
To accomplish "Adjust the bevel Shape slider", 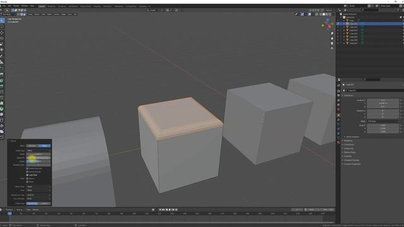I will [39, 161].
